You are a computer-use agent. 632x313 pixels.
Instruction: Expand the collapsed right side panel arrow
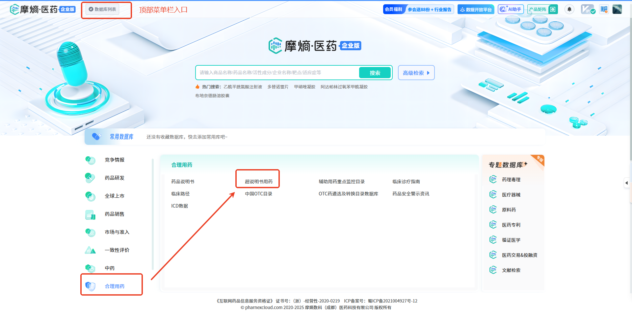pyautogui.click(x=627, y=183)
